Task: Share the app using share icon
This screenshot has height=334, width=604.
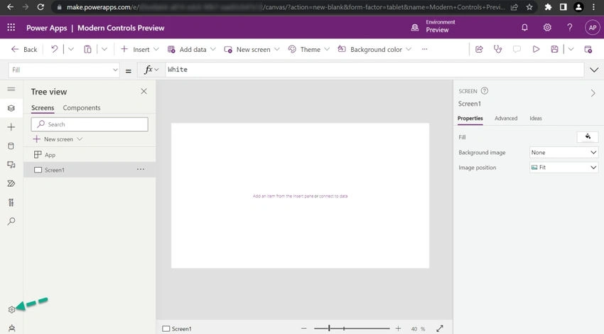Action: (x=479, y=49)
